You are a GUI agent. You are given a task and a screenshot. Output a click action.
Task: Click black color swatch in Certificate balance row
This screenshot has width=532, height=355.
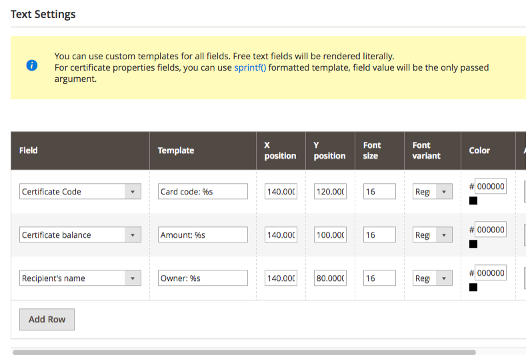pos(473,244)
